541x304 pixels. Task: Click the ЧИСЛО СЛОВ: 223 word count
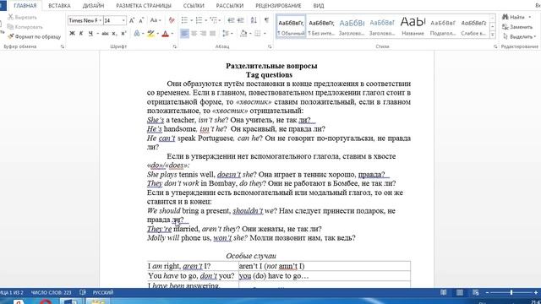[51, 292]
